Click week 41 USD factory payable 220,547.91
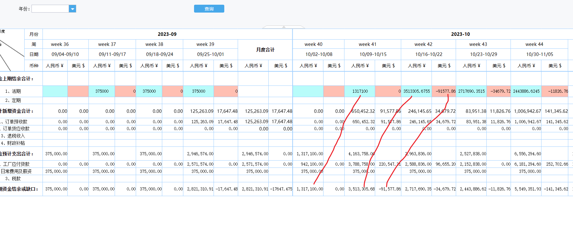The image size is (573, 242). 390,164
